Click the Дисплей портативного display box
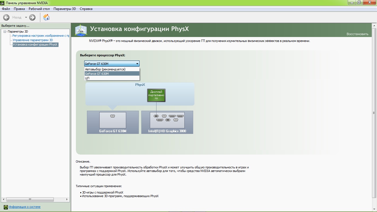Viewport: 377px width, 212px height. tap(156, 95)
